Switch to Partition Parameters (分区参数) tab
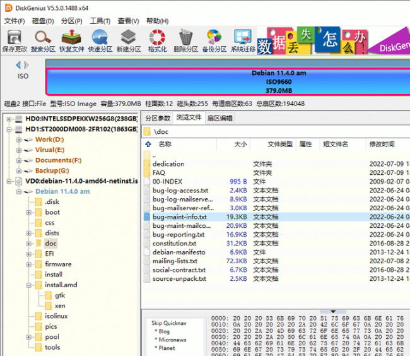The image size is (410, 356). [x=158, y=118]
